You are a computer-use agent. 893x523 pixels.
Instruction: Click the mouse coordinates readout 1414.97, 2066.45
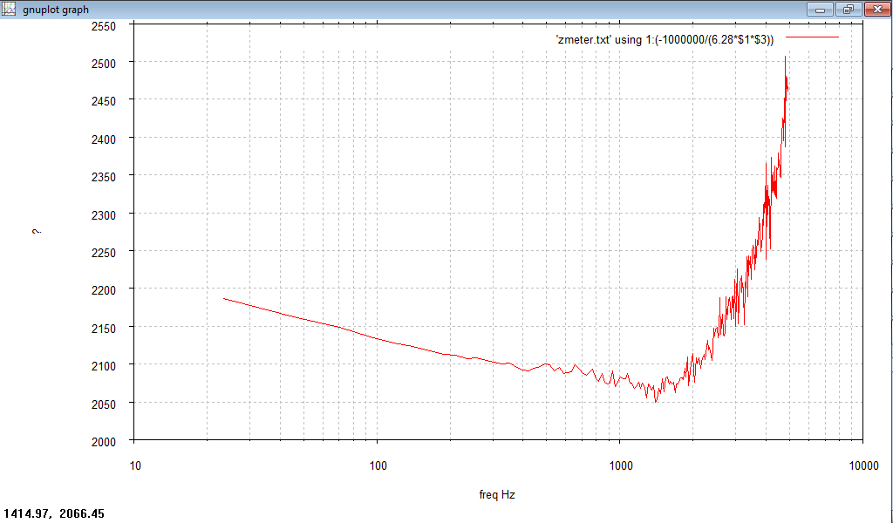[54, 514]
